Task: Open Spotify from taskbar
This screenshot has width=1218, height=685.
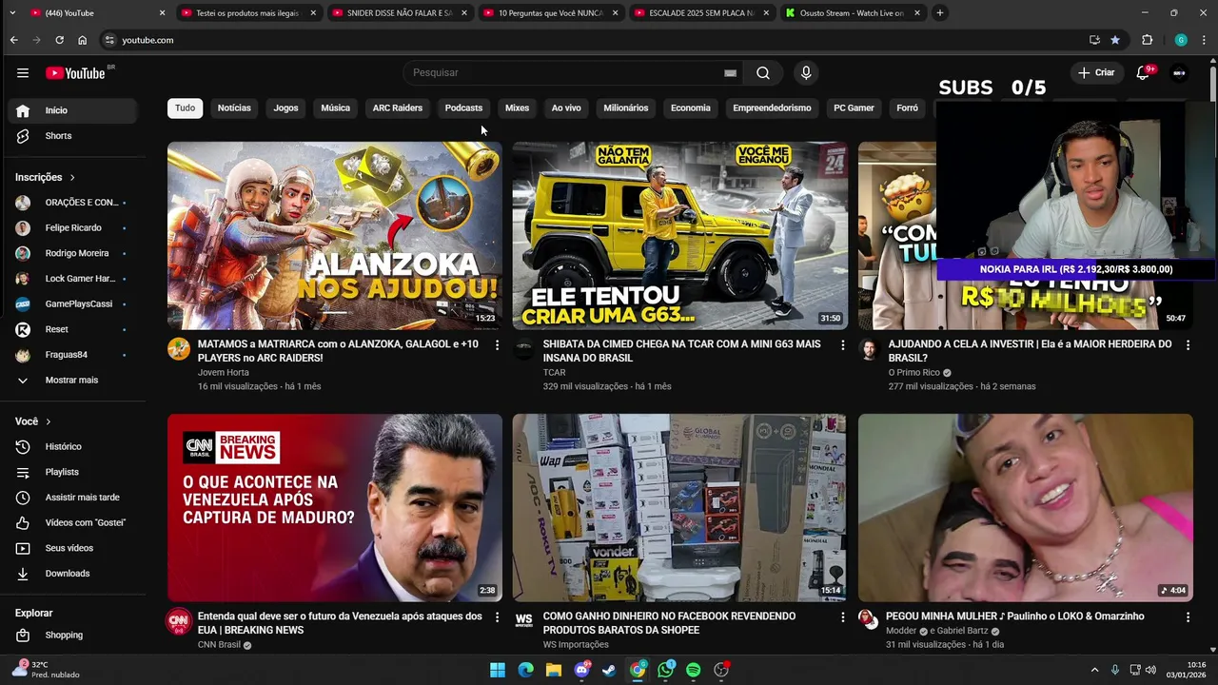Action: [x=694, y=671]
